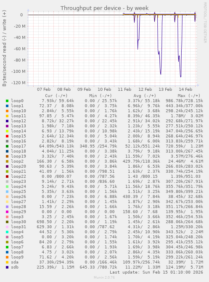Click the sdb dark blue legend swatch
209x282 pixels.
[x=7, y=267]
